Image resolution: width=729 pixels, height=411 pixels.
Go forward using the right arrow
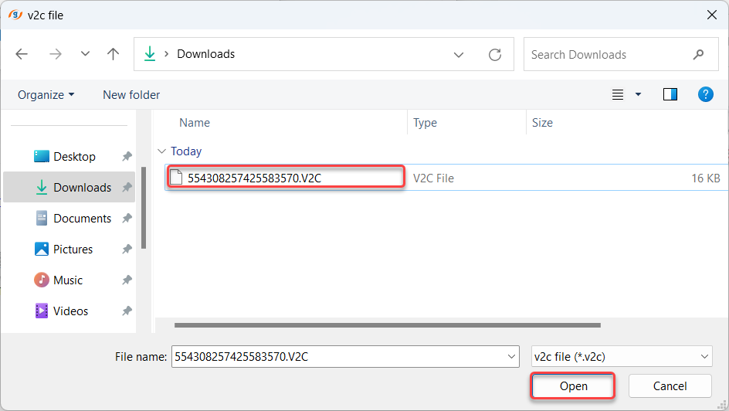[x=56, y=54]
